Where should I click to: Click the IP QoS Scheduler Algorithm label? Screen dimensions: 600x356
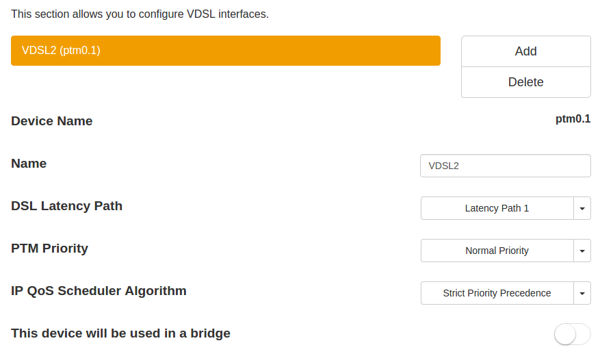point(99,291)
